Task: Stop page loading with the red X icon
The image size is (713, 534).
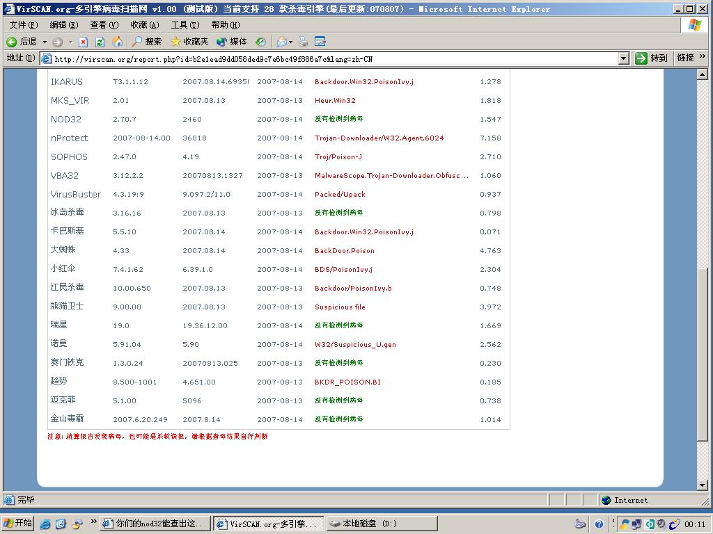Action: (84, 42)
